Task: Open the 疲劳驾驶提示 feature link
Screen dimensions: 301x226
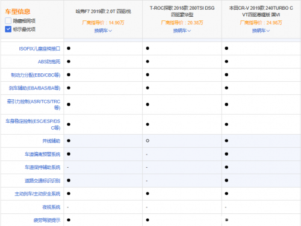Action: point(47,220)
